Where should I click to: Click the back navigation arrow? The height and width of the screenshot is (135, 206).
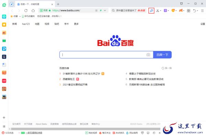click(x=12, y=11)
